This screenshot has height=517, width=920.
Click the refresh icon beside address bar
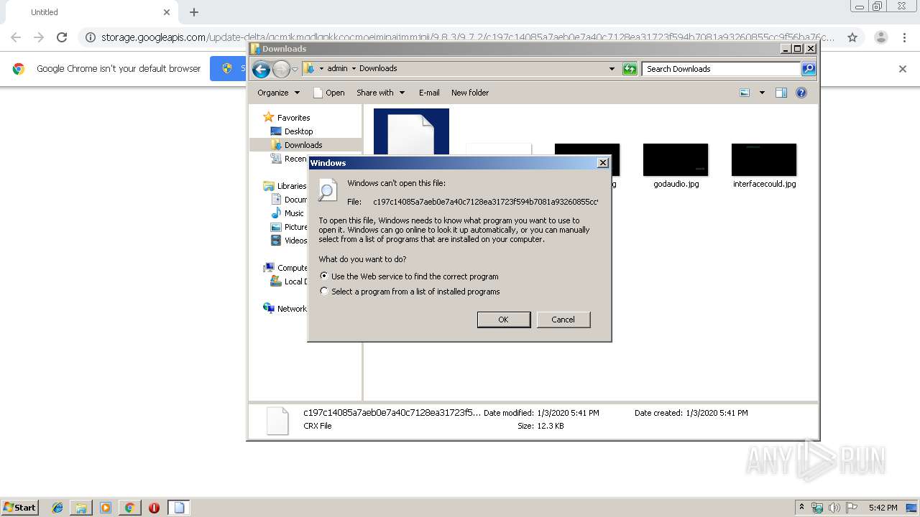pos(630,69)
